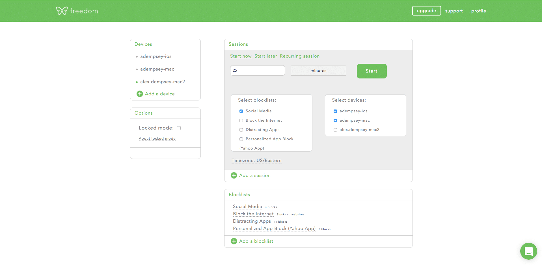Click the Freedom butterfly logo
The image size is (542, 265).
pos(62,11)
